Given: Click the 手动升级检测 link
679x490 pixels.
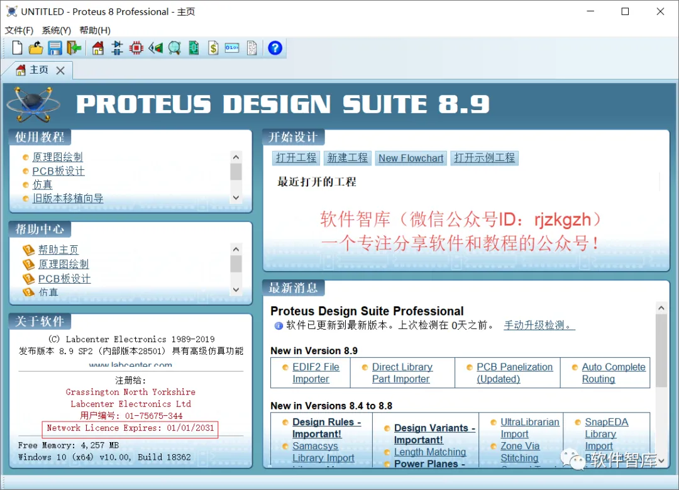Looking at the screenshot, I should click(x=539, y=325).
